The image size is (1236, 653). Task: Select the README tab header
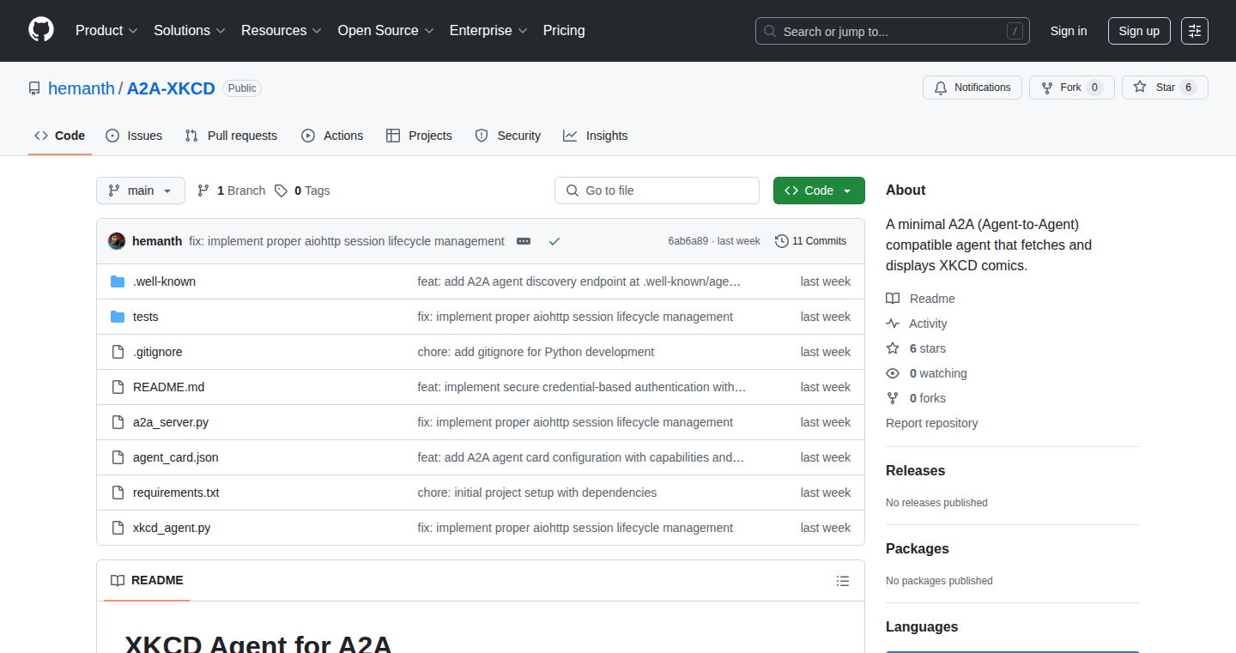(x=147, y=580)
